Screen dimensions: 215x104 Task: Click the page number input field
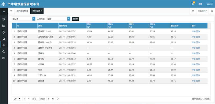[x=37, y=99]
